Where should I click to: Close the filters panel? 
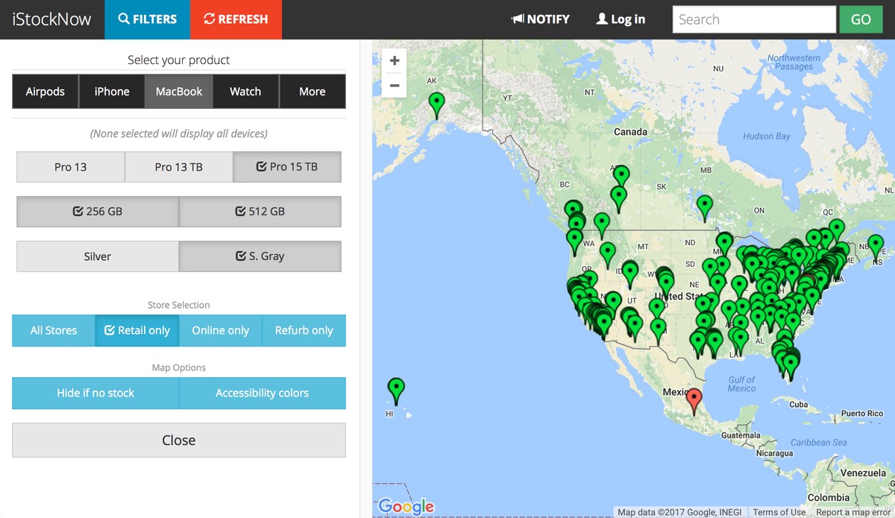click(179, 440)
